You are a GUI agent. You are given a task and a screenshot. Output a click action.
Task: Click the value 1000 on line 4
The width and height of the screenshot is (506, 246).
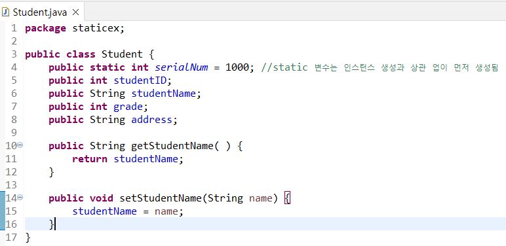point(237,67)
